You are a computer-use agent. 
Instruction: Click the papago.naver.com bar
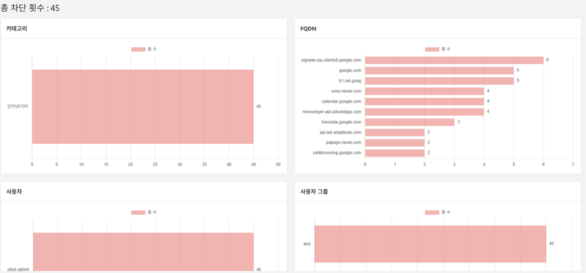tap(394, 143)
